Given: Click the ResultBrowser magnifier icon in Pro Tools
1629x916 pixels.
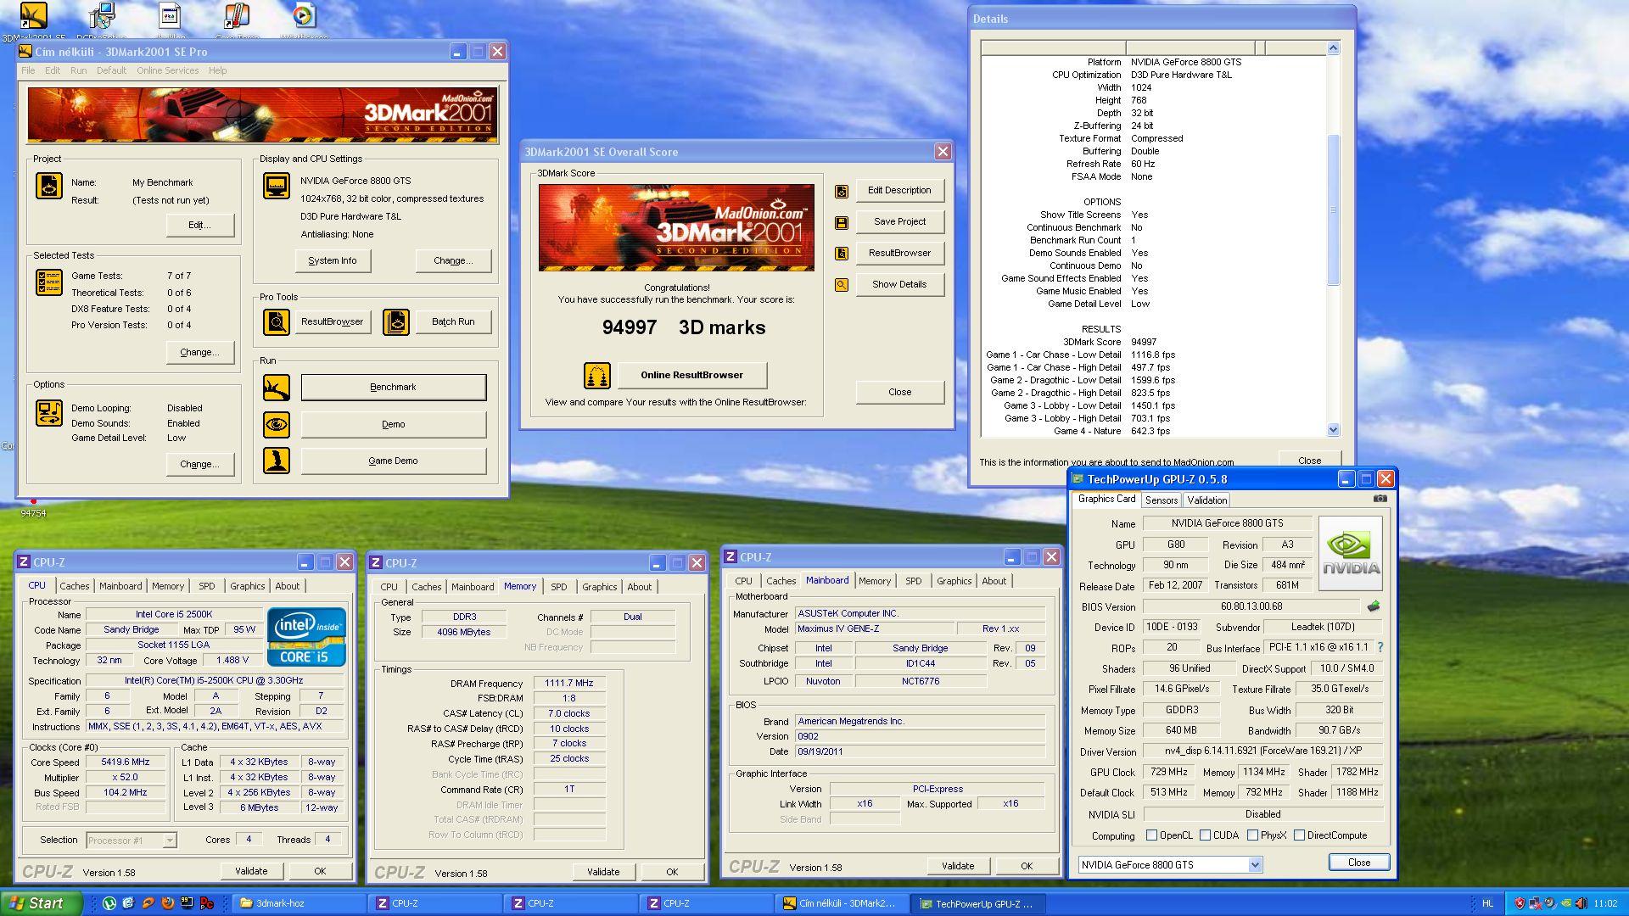Looking at the screenshot, I should (276, 321).
